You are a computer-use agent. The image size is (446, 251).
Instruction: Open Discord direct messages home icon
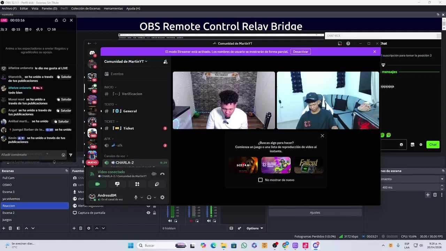[x=92, y=53]
